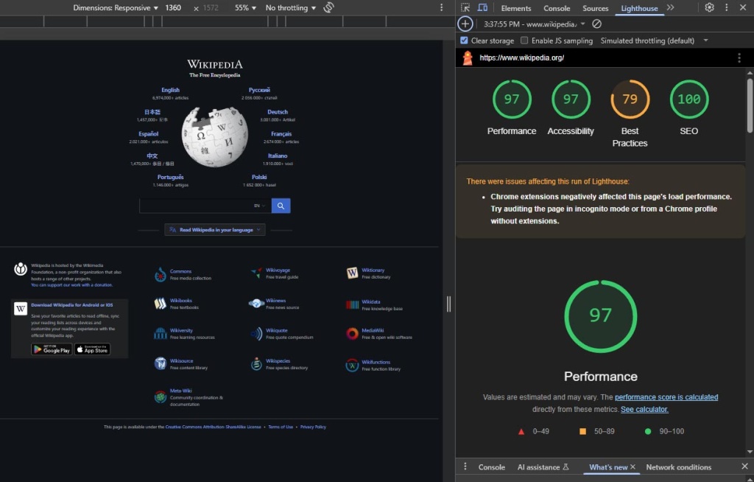Rotate device orientation icon
Screen dimensions: 754x482
329,7
